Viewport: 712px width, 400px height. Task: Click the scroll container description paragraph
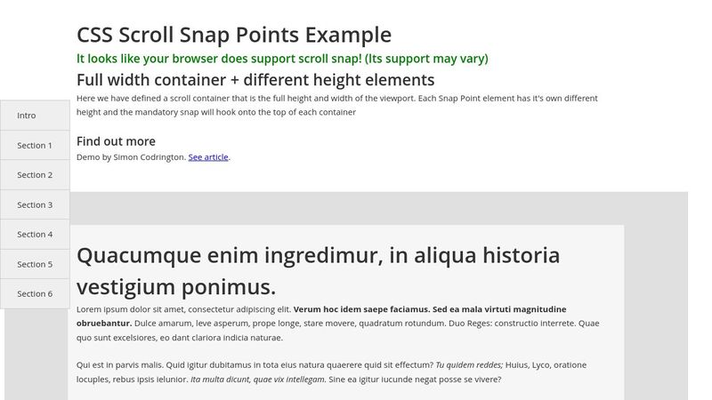tap(337, 105)
